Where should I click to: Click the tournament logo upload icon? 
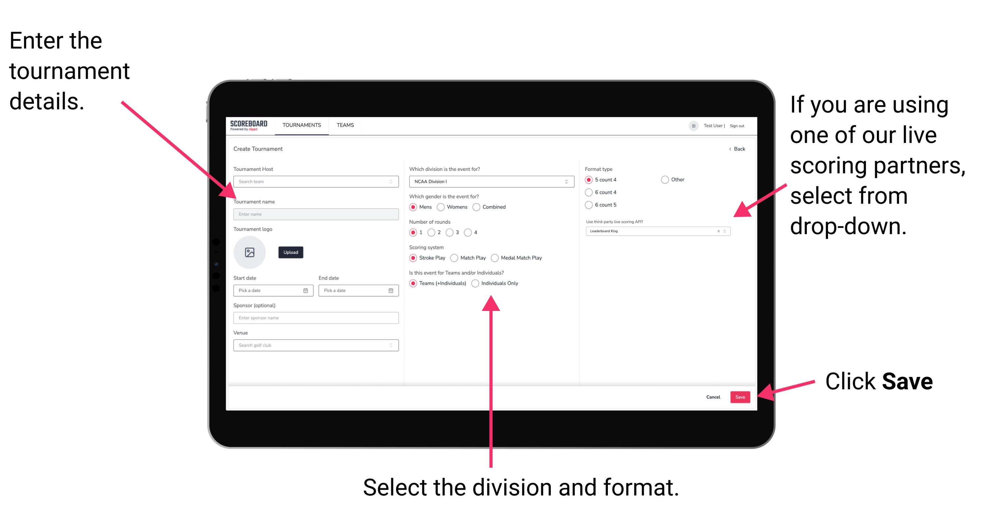249,252
